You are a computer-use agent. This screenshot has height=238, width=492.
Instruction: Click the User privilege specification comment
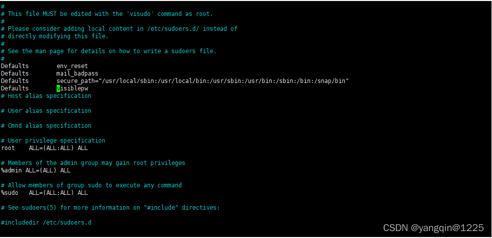pyautogui.click(x=53, y=141)
